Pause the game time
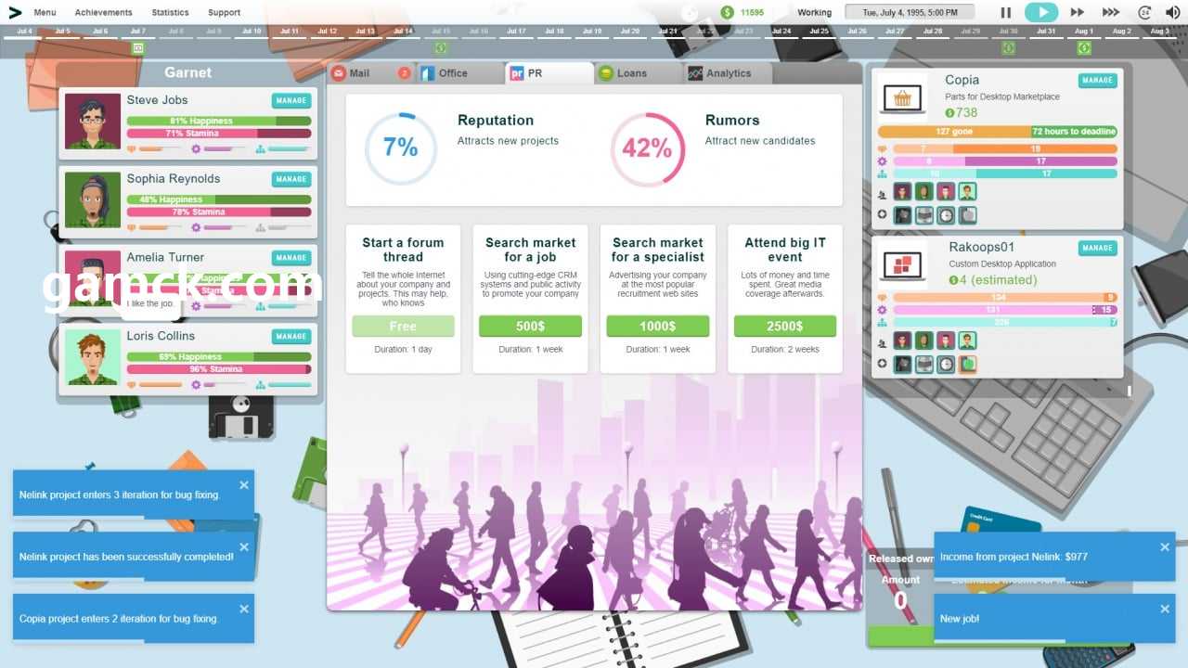Screen dimensions: 1188x668 [x=1005, y=13]
